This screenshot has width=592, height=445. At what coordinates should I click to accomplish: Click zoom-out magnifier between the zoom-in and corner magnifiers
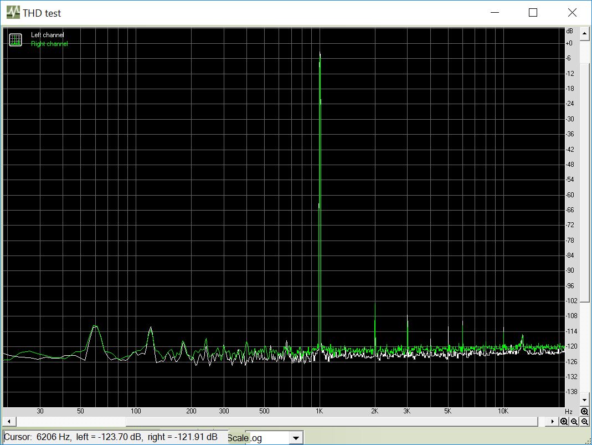[574, 422]
